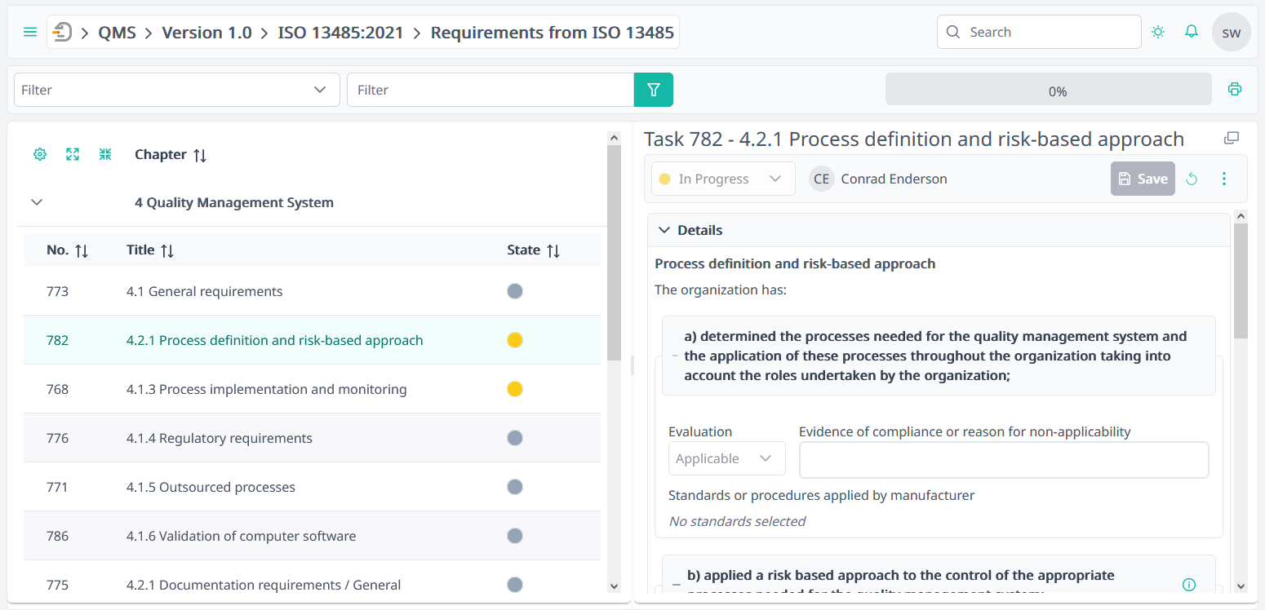This screenshot has width=1265, height=610.
Task: Open the In Progress status dropdown
Action: pos(721,178)
